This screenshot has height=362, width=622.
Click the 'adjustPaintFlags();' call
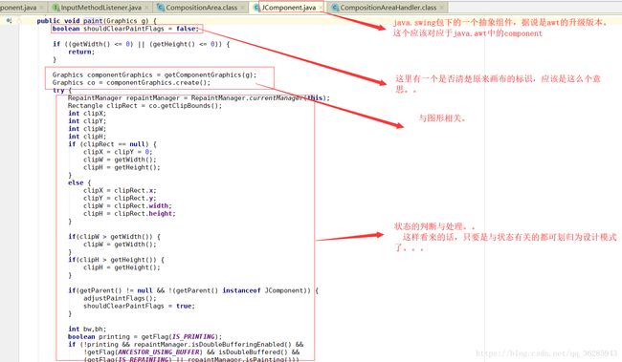120,298
